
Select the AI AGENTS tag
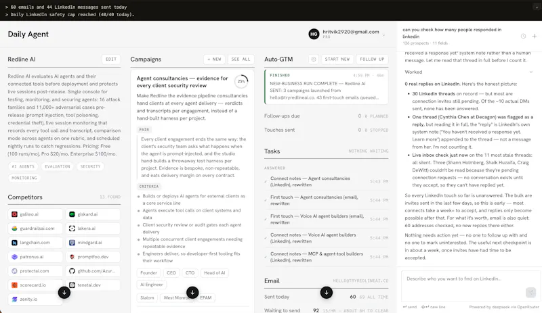23,166
